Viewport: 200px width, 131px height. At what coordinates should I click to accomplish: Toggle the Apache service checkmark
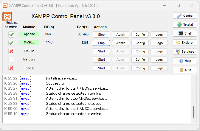click(11, 35)
